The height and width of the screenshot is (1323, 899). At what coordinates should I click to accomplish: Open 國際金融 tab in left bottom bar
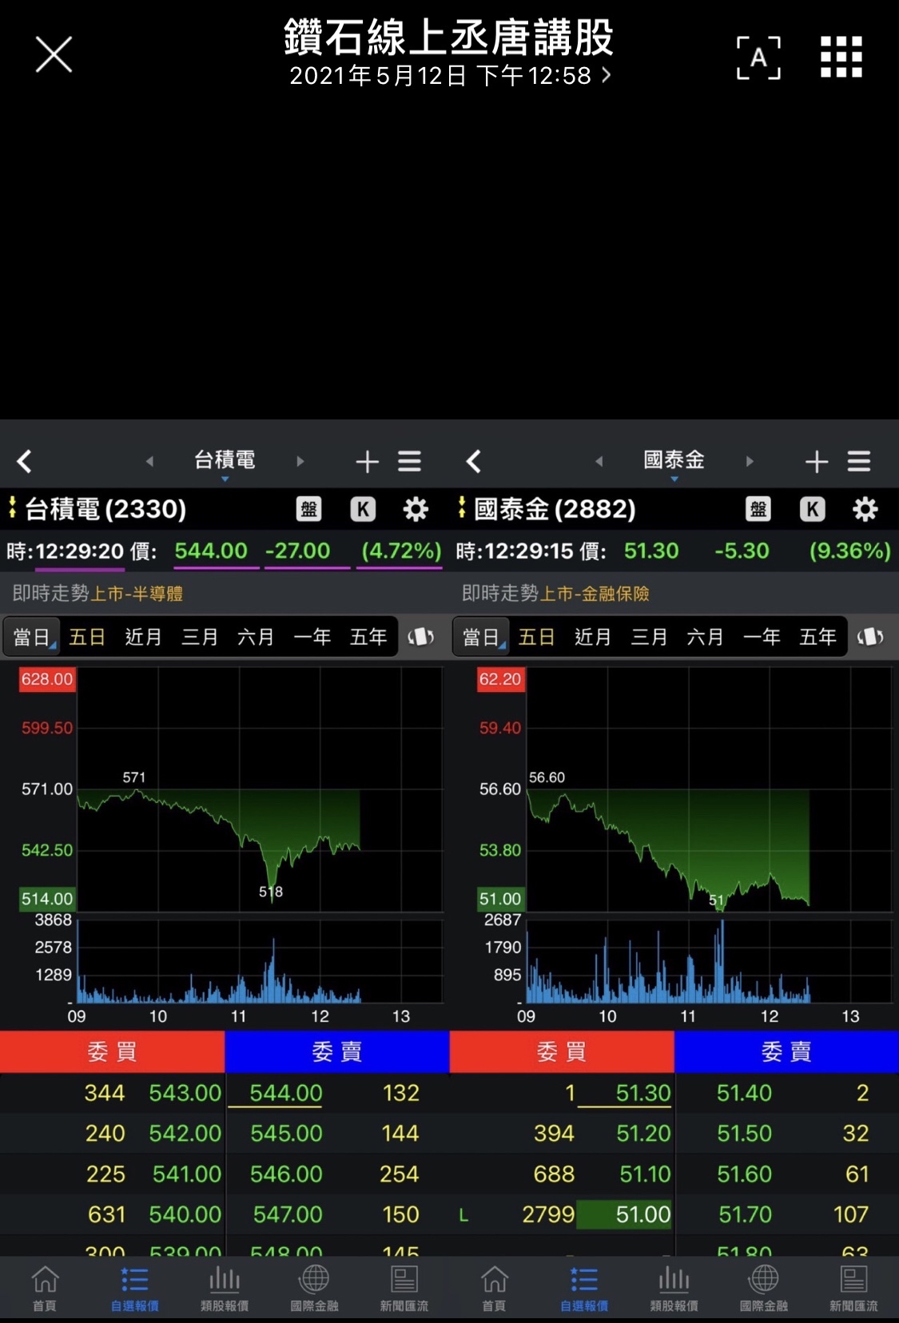coord(314,1288)
